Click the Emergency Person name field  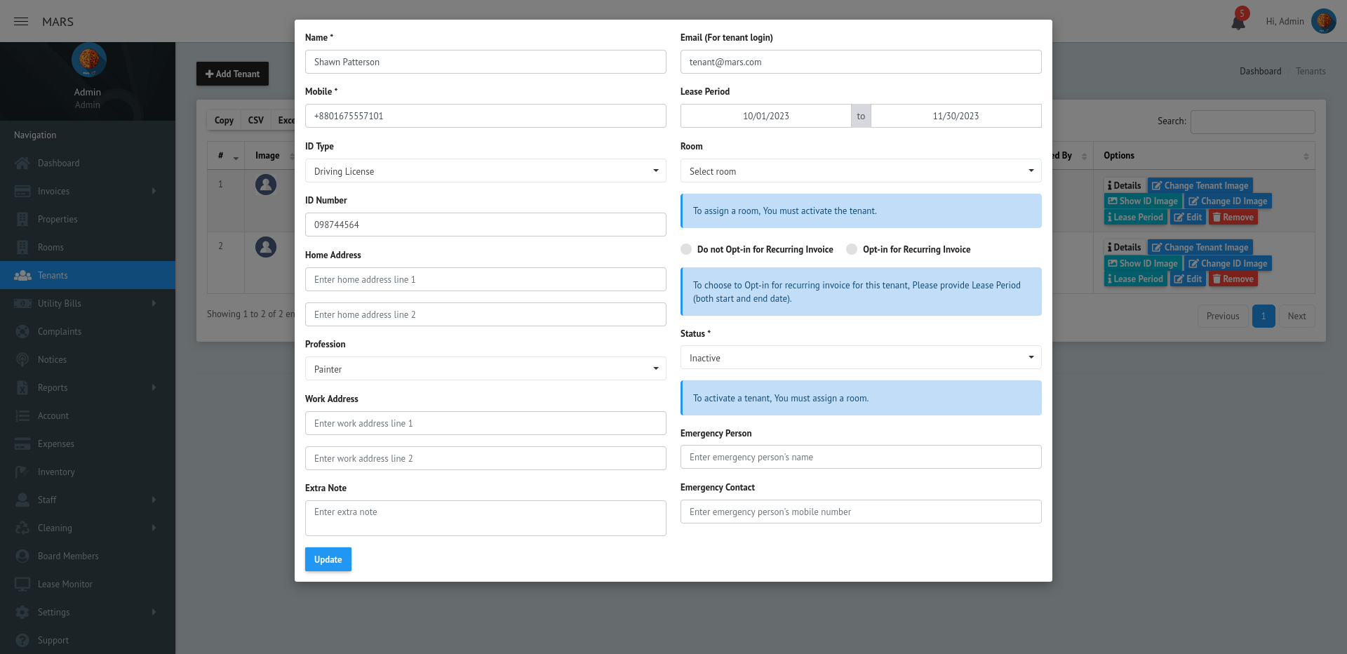pos(861,457)
